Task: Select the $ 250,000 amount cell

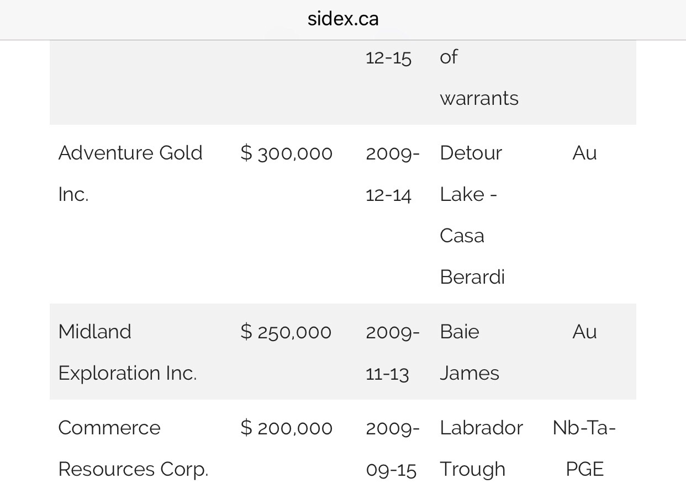Action: tap(286, 332)
